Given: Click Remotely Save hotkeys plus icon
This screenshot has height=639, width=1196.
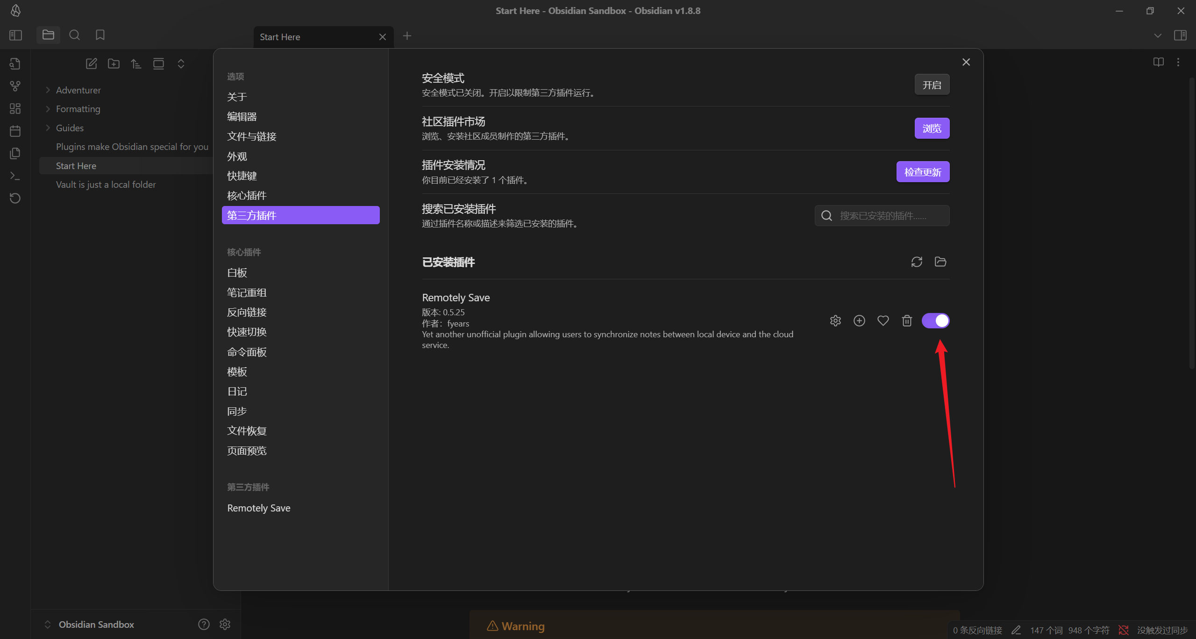Looking at the screenshot, I should click(x=859, y=320).
